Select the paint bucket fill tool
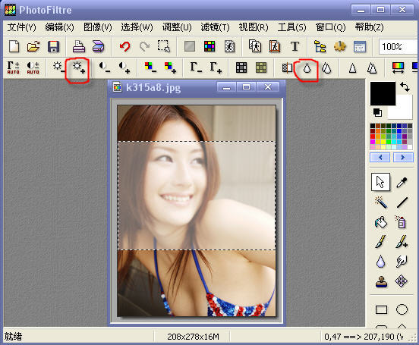 (x=380, y=222)
